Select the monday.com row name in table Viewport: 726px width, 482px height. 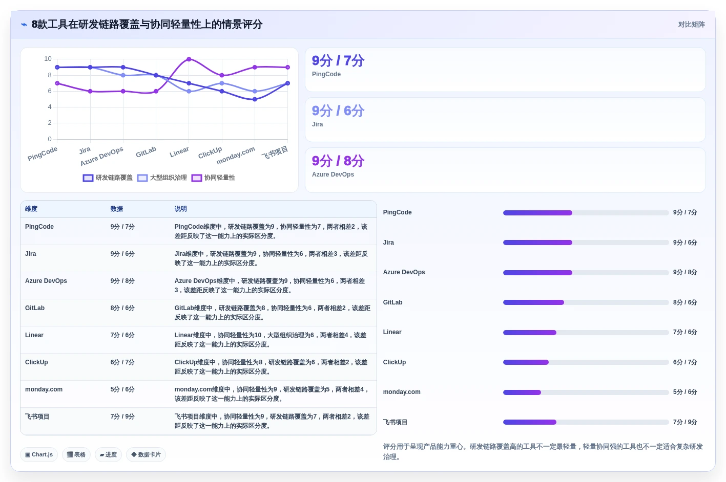[44, 389]
